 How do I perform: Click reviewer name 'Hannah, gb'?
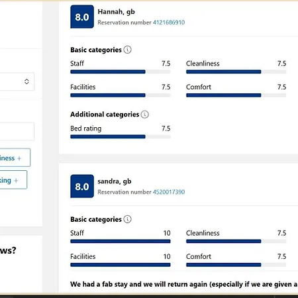[117, 12]
